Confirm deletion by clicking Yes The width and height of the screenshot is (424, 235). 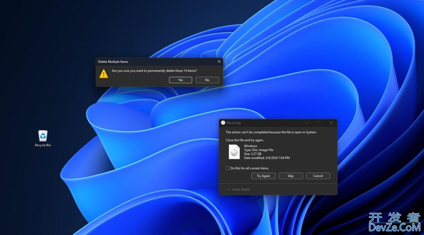[180, 80]
